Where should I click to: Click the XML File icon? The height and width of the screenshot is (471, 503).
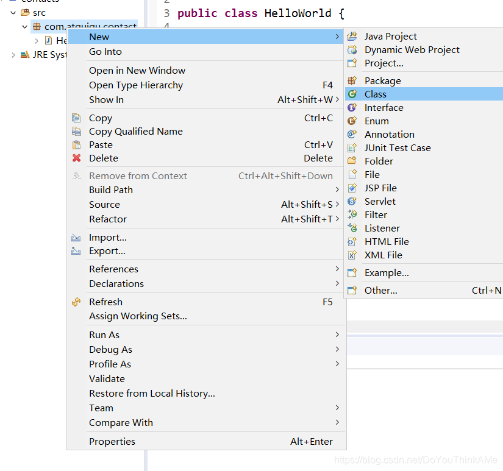[352, 255]
